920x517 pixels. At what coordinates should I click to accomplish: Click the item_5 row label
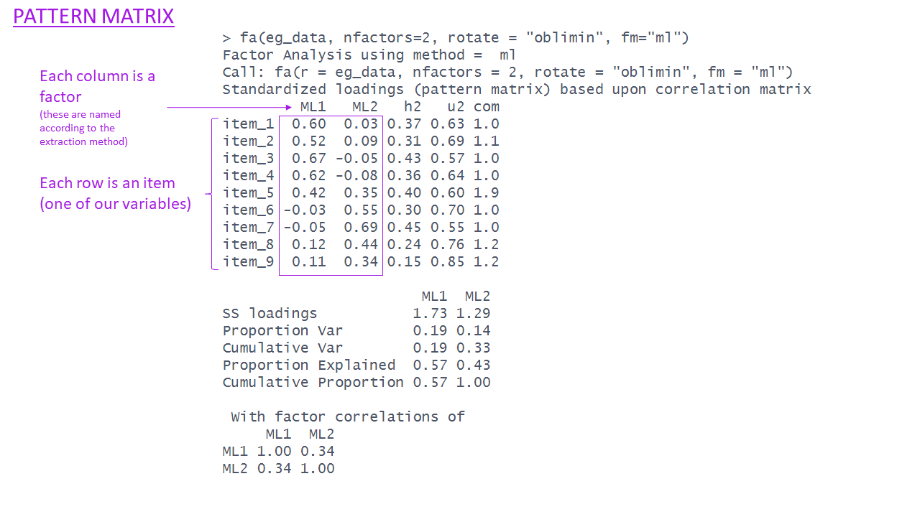click(x=249, y=193)
